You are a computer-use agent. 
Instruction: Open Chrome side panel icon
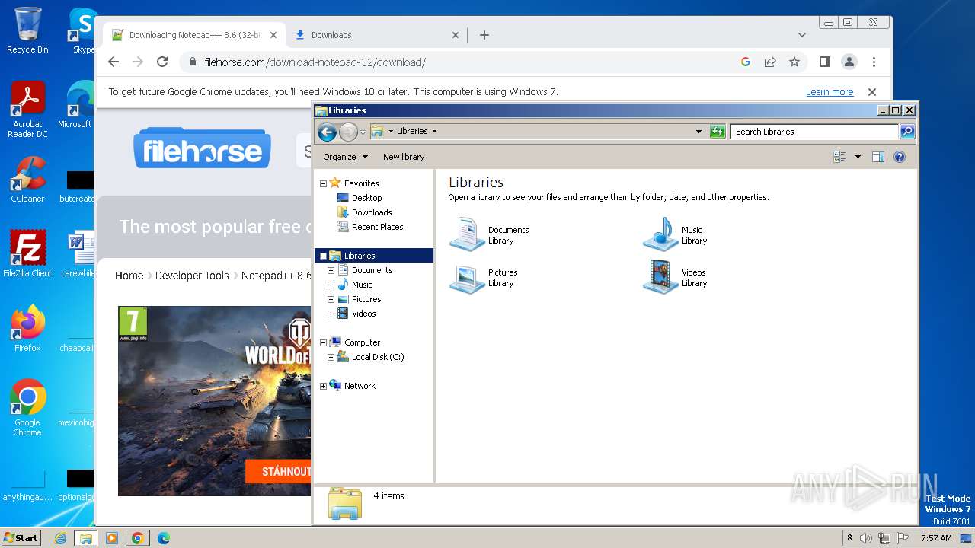824,62
